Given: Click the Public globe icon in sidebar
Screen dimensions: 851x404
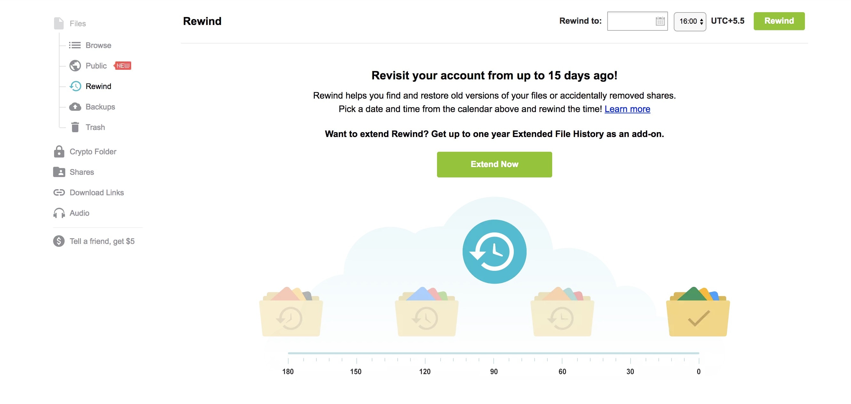Looking at the screenshot, I should 76,65.
